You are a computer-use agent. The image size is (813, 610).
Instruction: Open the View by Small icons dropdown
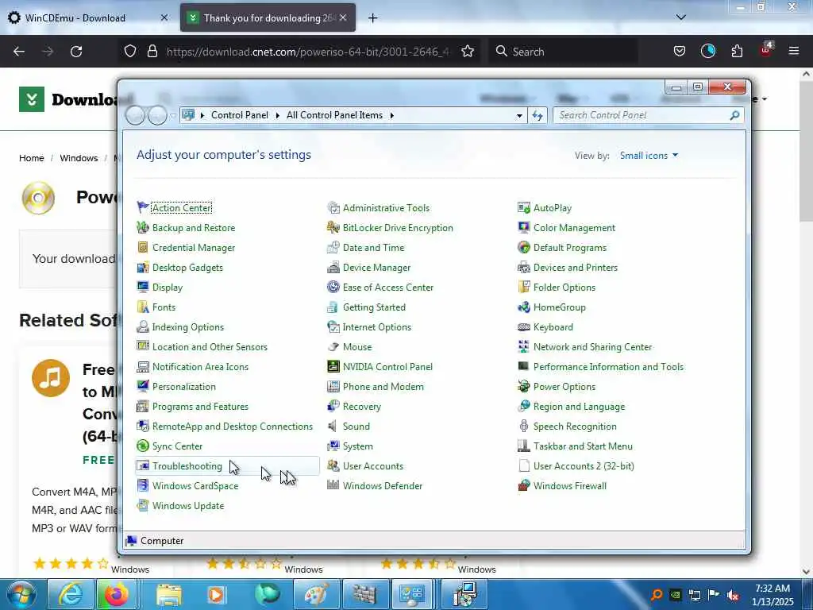tap(649, 155)
